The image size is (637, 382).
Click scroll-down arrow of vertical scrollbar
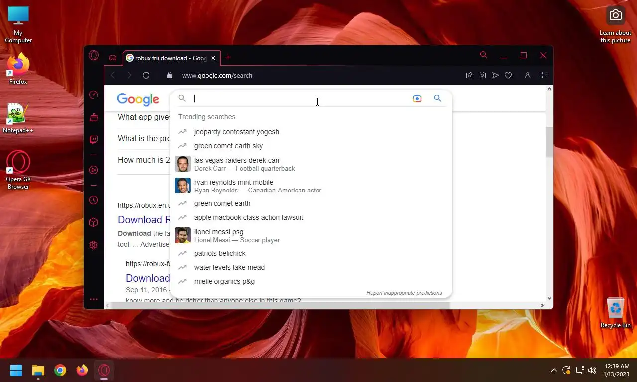pos(549,298)
